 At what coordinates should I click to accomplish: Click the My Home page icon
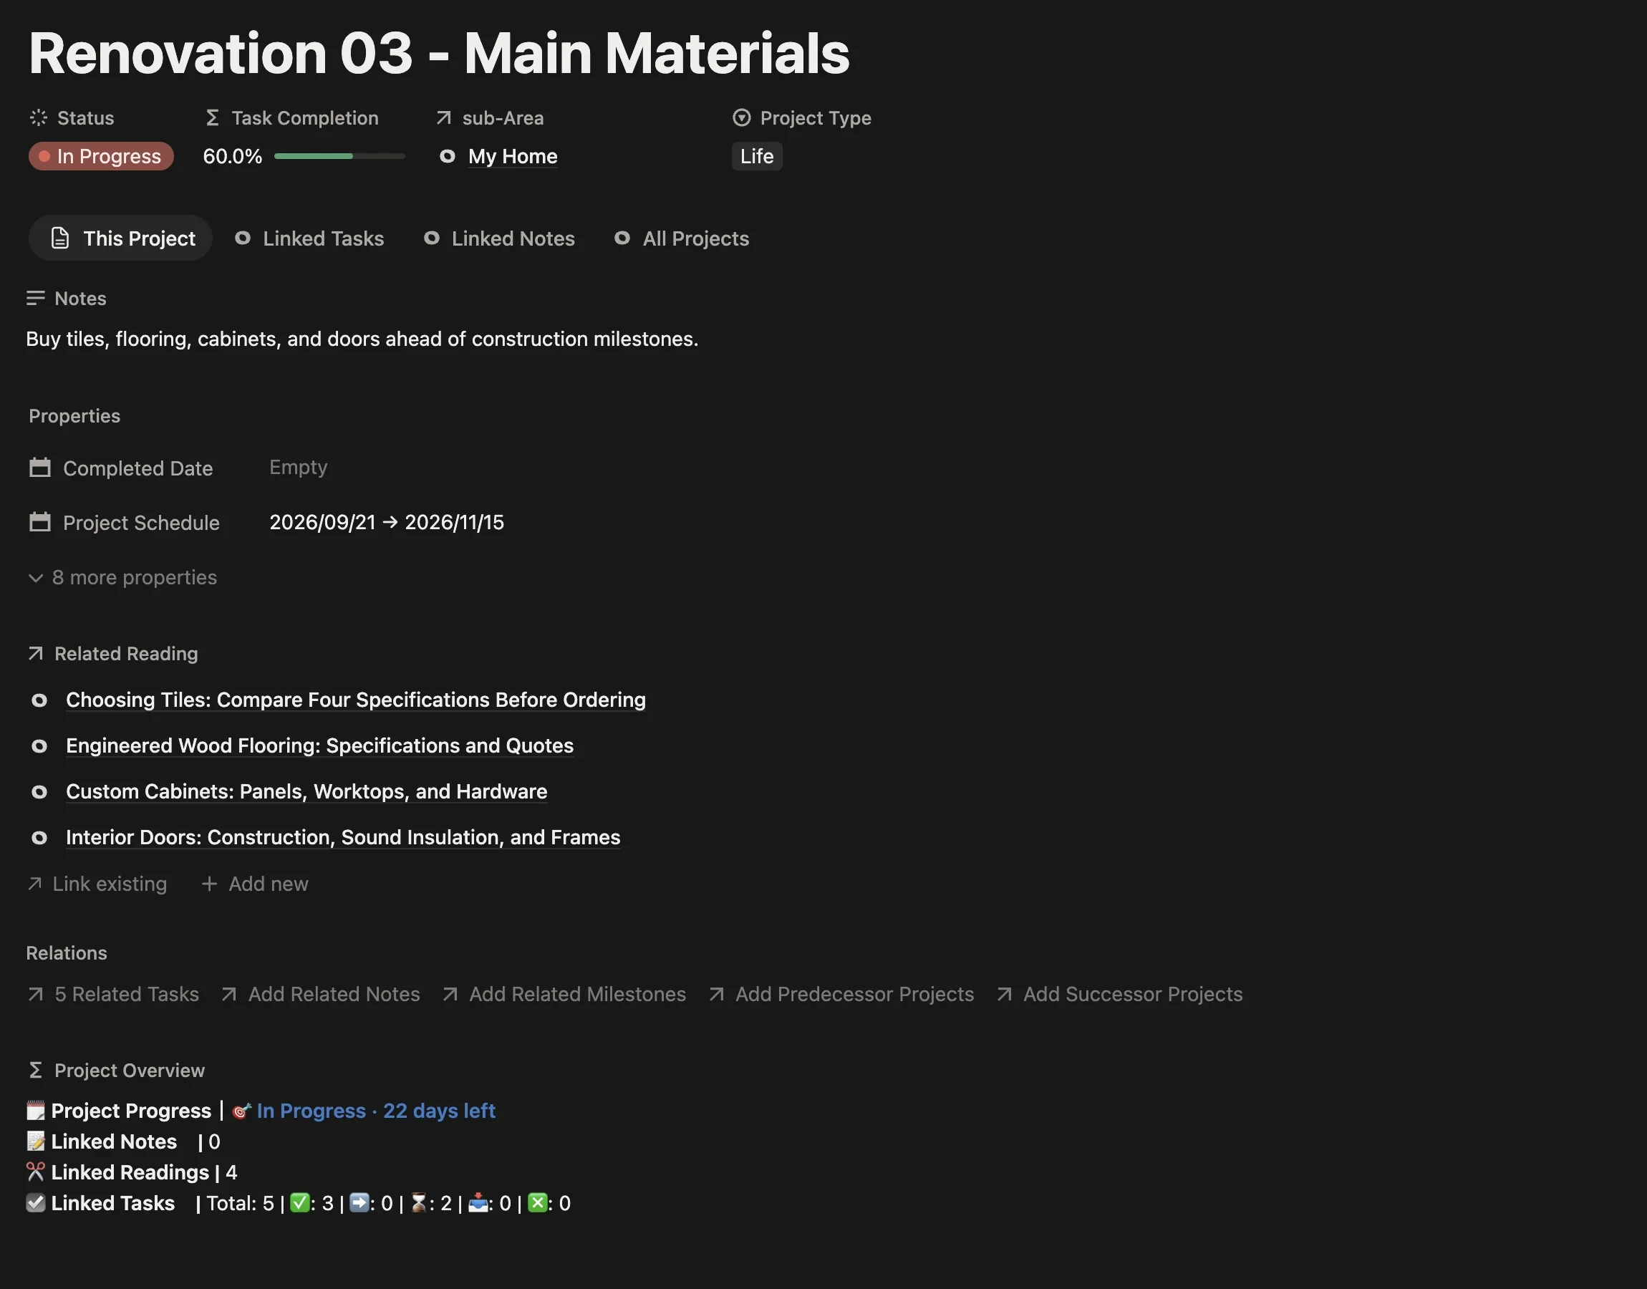[x=448, y=156]
